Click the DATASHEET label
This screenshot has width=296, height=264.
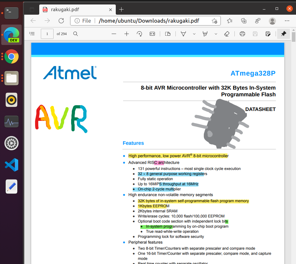pyautogui.click(x=260, y=109)
